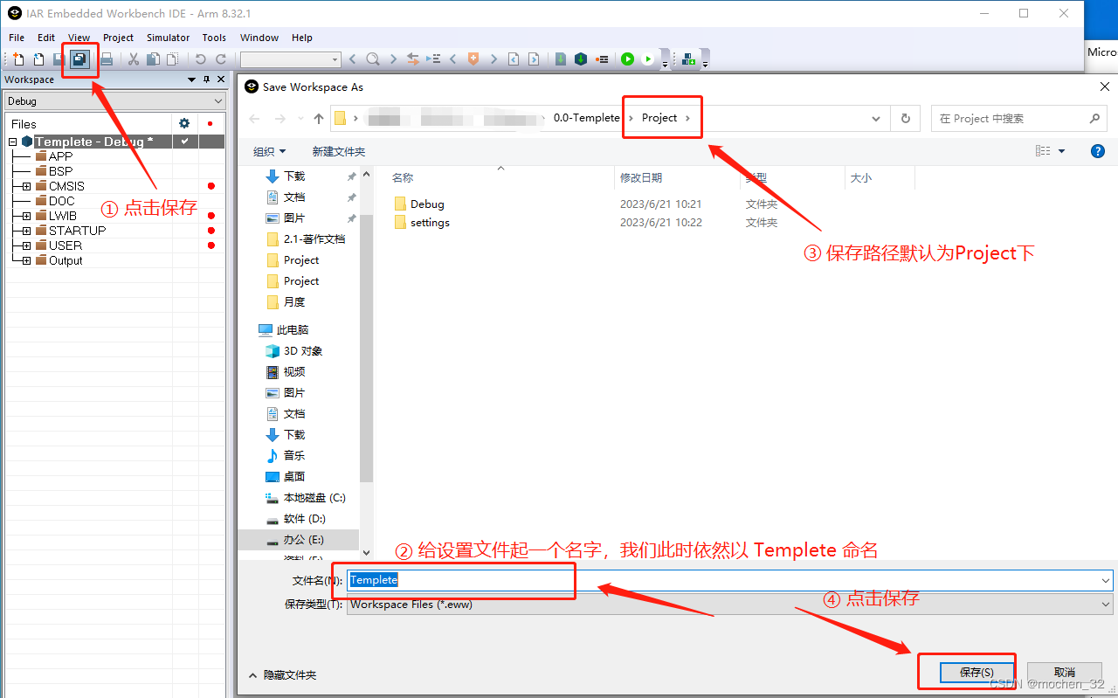Click the Toggle Breakpoint icon
This screenshot has width=1118, height=698.
(602, 59)
